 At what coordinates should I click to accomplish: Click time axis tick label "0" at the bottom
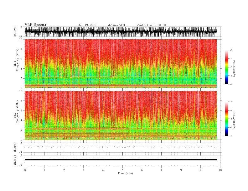(x=25, y=170)
